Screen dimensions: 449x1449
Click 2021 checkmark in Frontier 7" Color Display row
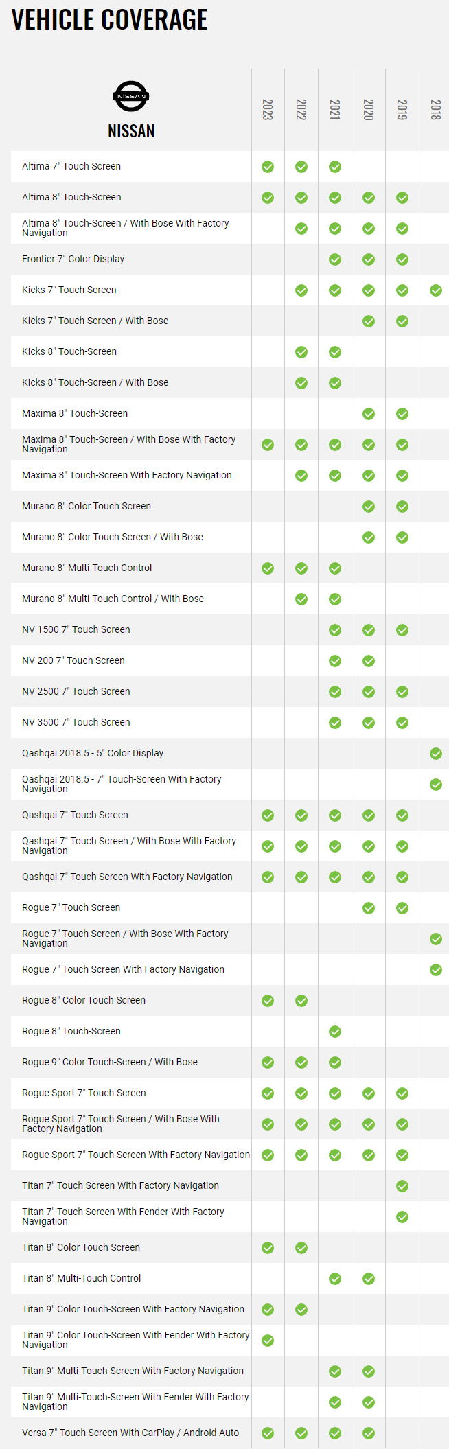coord(335,259)
